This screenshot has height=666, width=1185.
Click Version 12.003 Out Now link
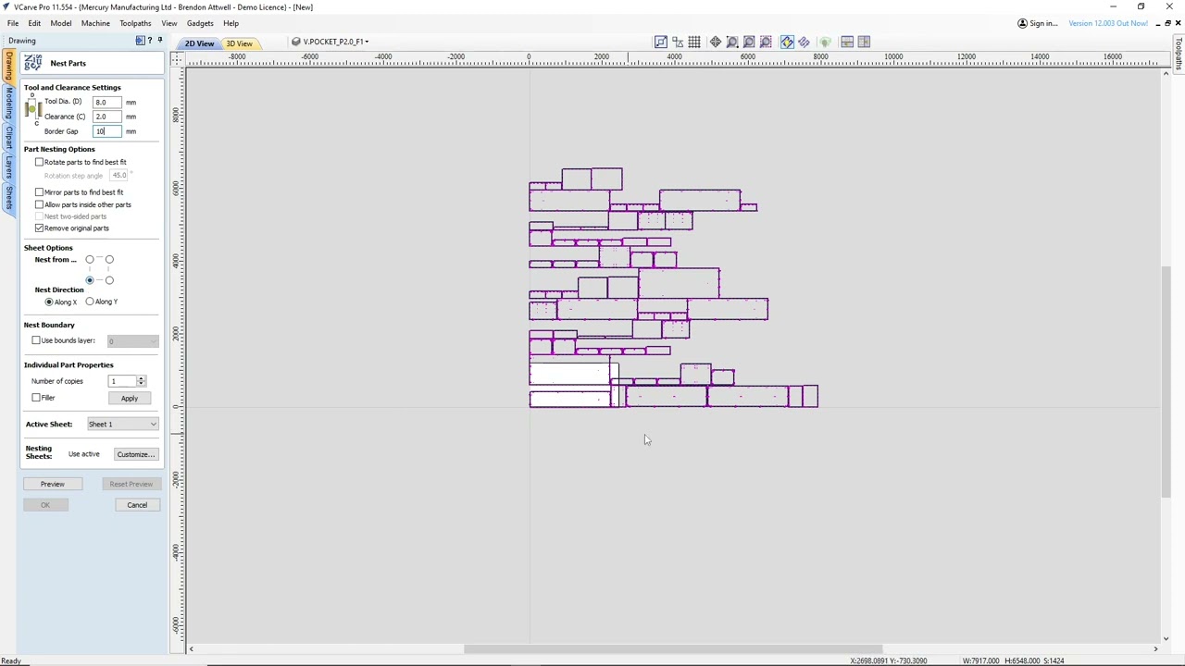(1107, 23)
